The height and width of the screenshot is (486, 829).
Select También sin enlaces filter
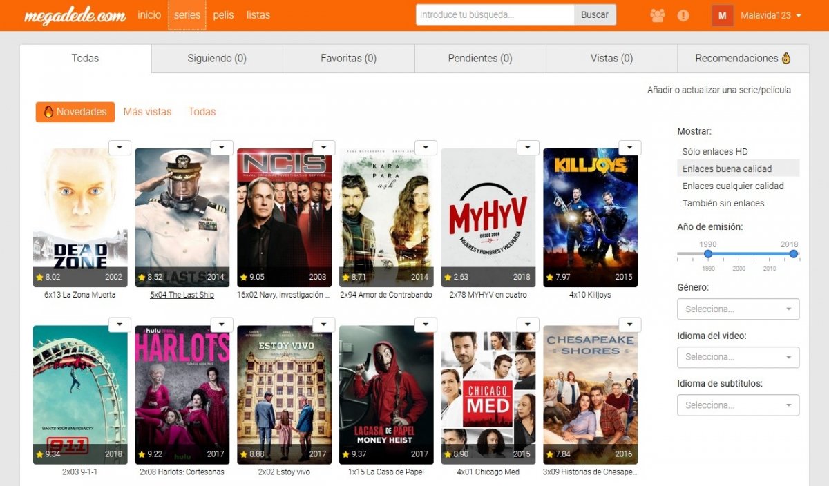tap(723, 203)
